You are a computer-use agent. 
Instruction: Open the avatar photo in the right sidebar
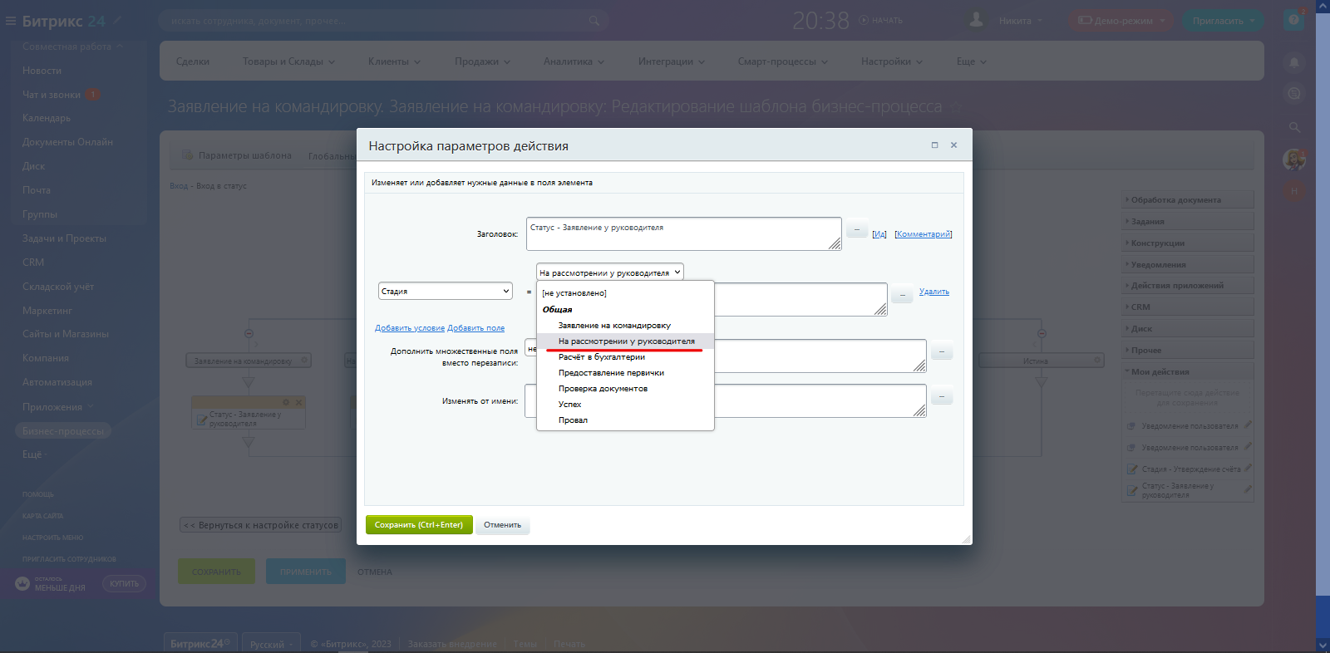pyautogui.click(x=1293, y=159)
